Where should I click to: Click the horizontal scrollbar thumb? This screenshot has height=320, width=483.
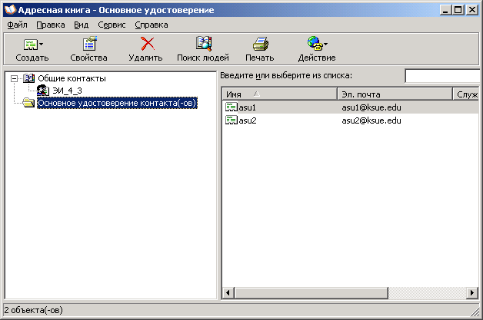pyautogui.click(x=311, y=292)
